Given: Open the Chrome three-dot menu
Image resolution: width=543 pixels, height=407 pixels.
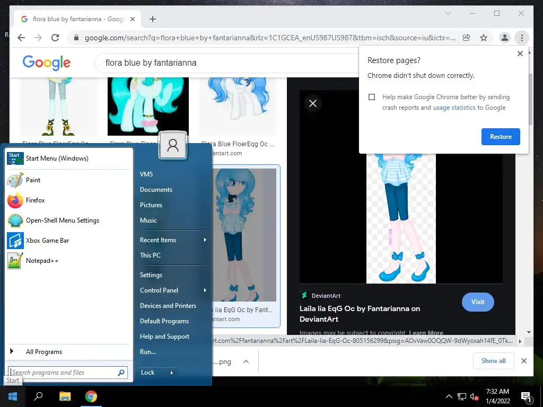Looking at the screenshot, I should click(522, 38).
